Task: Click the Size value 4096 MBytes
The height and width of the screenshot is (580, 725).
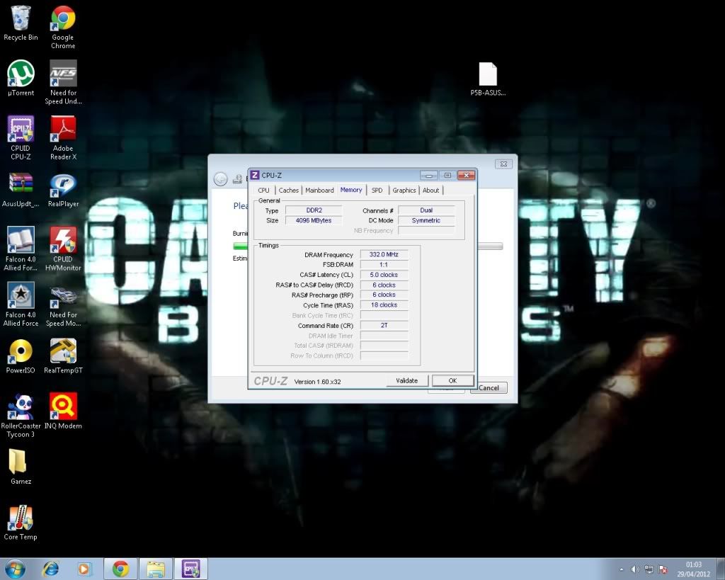Action: tap(314, 221)
